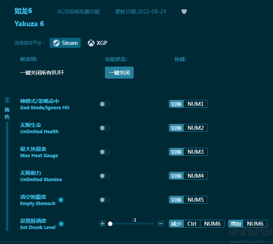Screen dimensions: 273x244
Task: Click the Unlimited Health label
Action: (x=39, y=131)
